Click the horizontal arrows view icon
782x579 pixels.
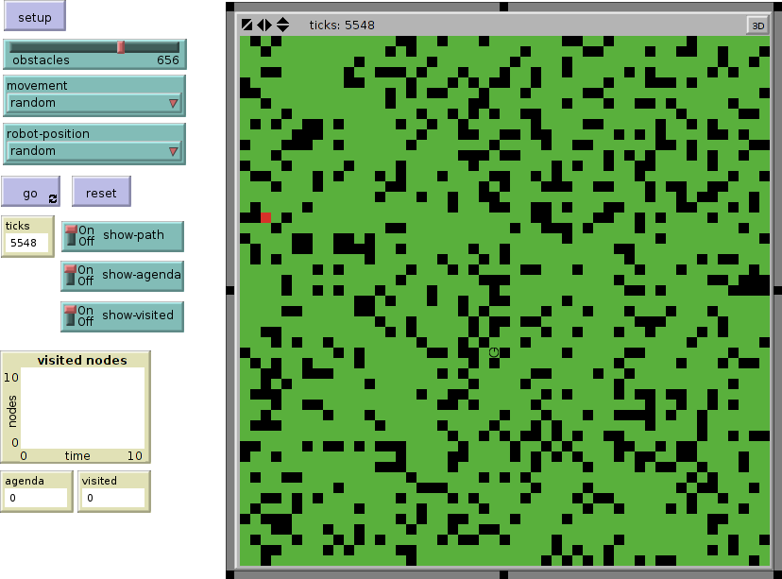tap(264, 25)
